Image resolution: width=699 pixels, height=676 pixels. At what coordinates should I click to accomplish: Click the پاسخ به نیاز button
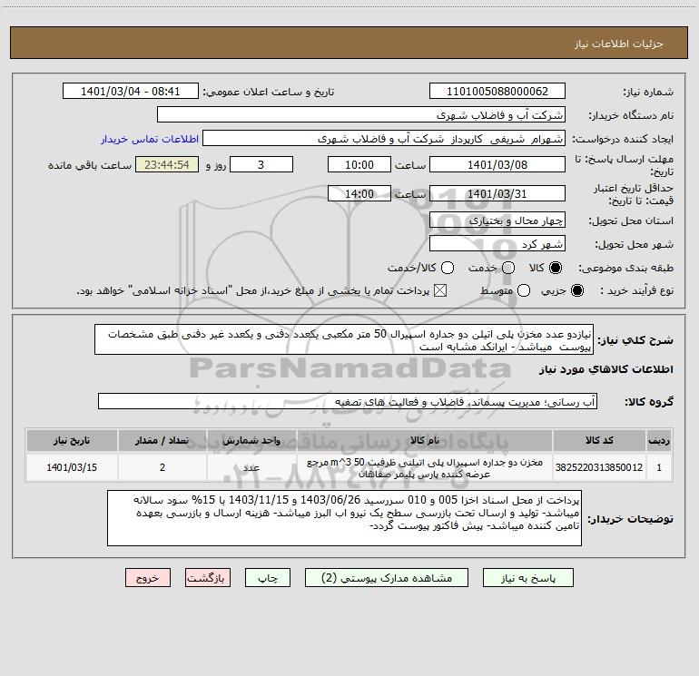pos(527,577)
